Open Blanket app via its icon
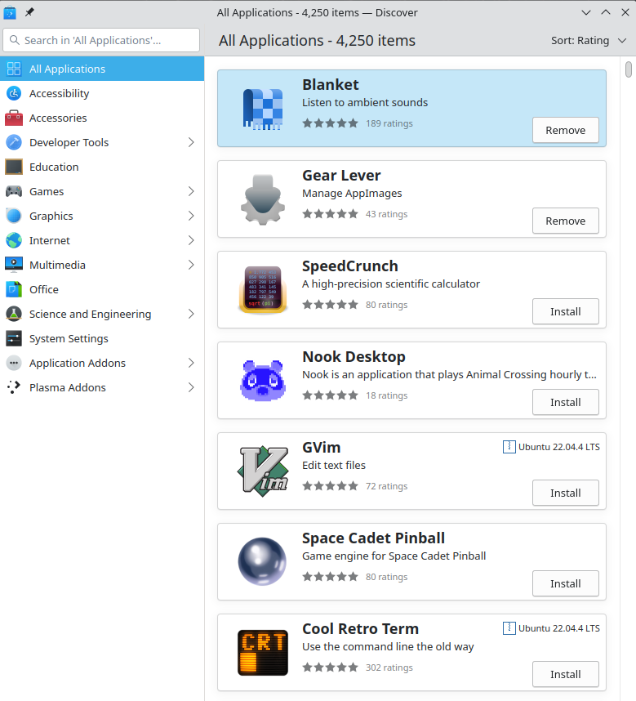Image resolution: width=636 pixels, height=701 pixels. point(263,108)
